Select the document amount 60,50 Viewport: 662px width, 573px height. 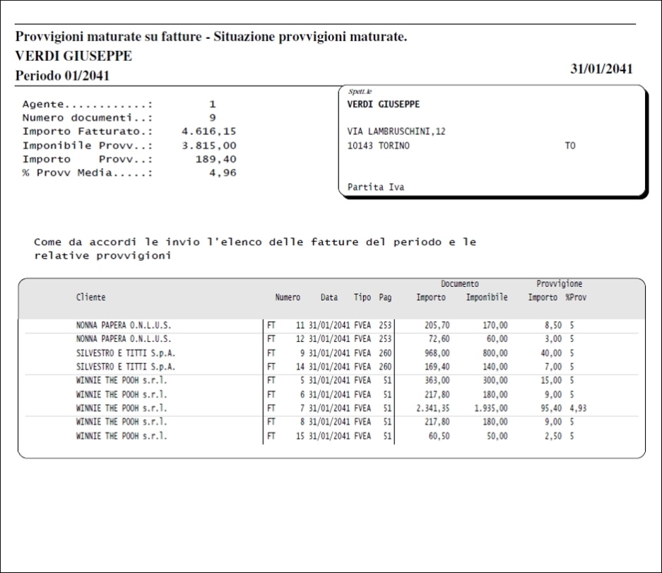[439, 436]
